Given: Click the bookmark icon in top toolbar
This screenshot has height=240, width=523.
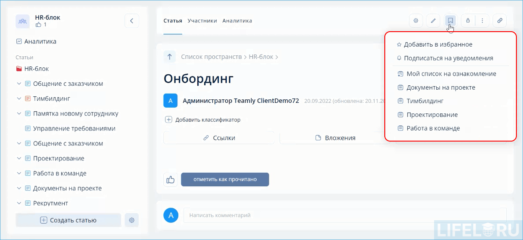Looking at the screenshot, I should coord(450,21).
